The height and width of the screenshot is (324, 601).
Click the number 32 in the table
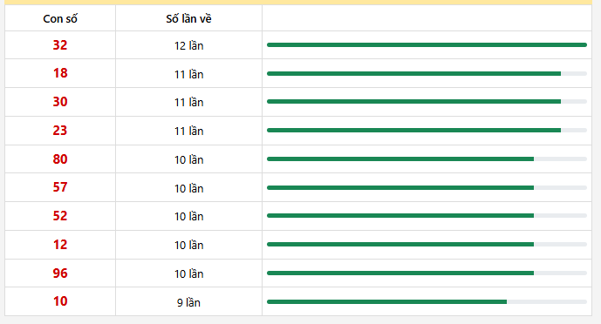coord(60,45)
